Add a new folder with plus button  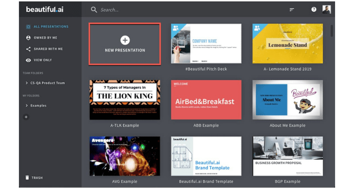[26, 117]
